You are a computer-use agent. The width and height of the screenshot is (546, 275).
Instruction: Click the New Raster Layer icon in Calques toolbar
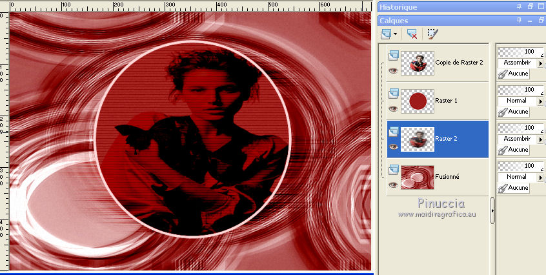point(386,34)
